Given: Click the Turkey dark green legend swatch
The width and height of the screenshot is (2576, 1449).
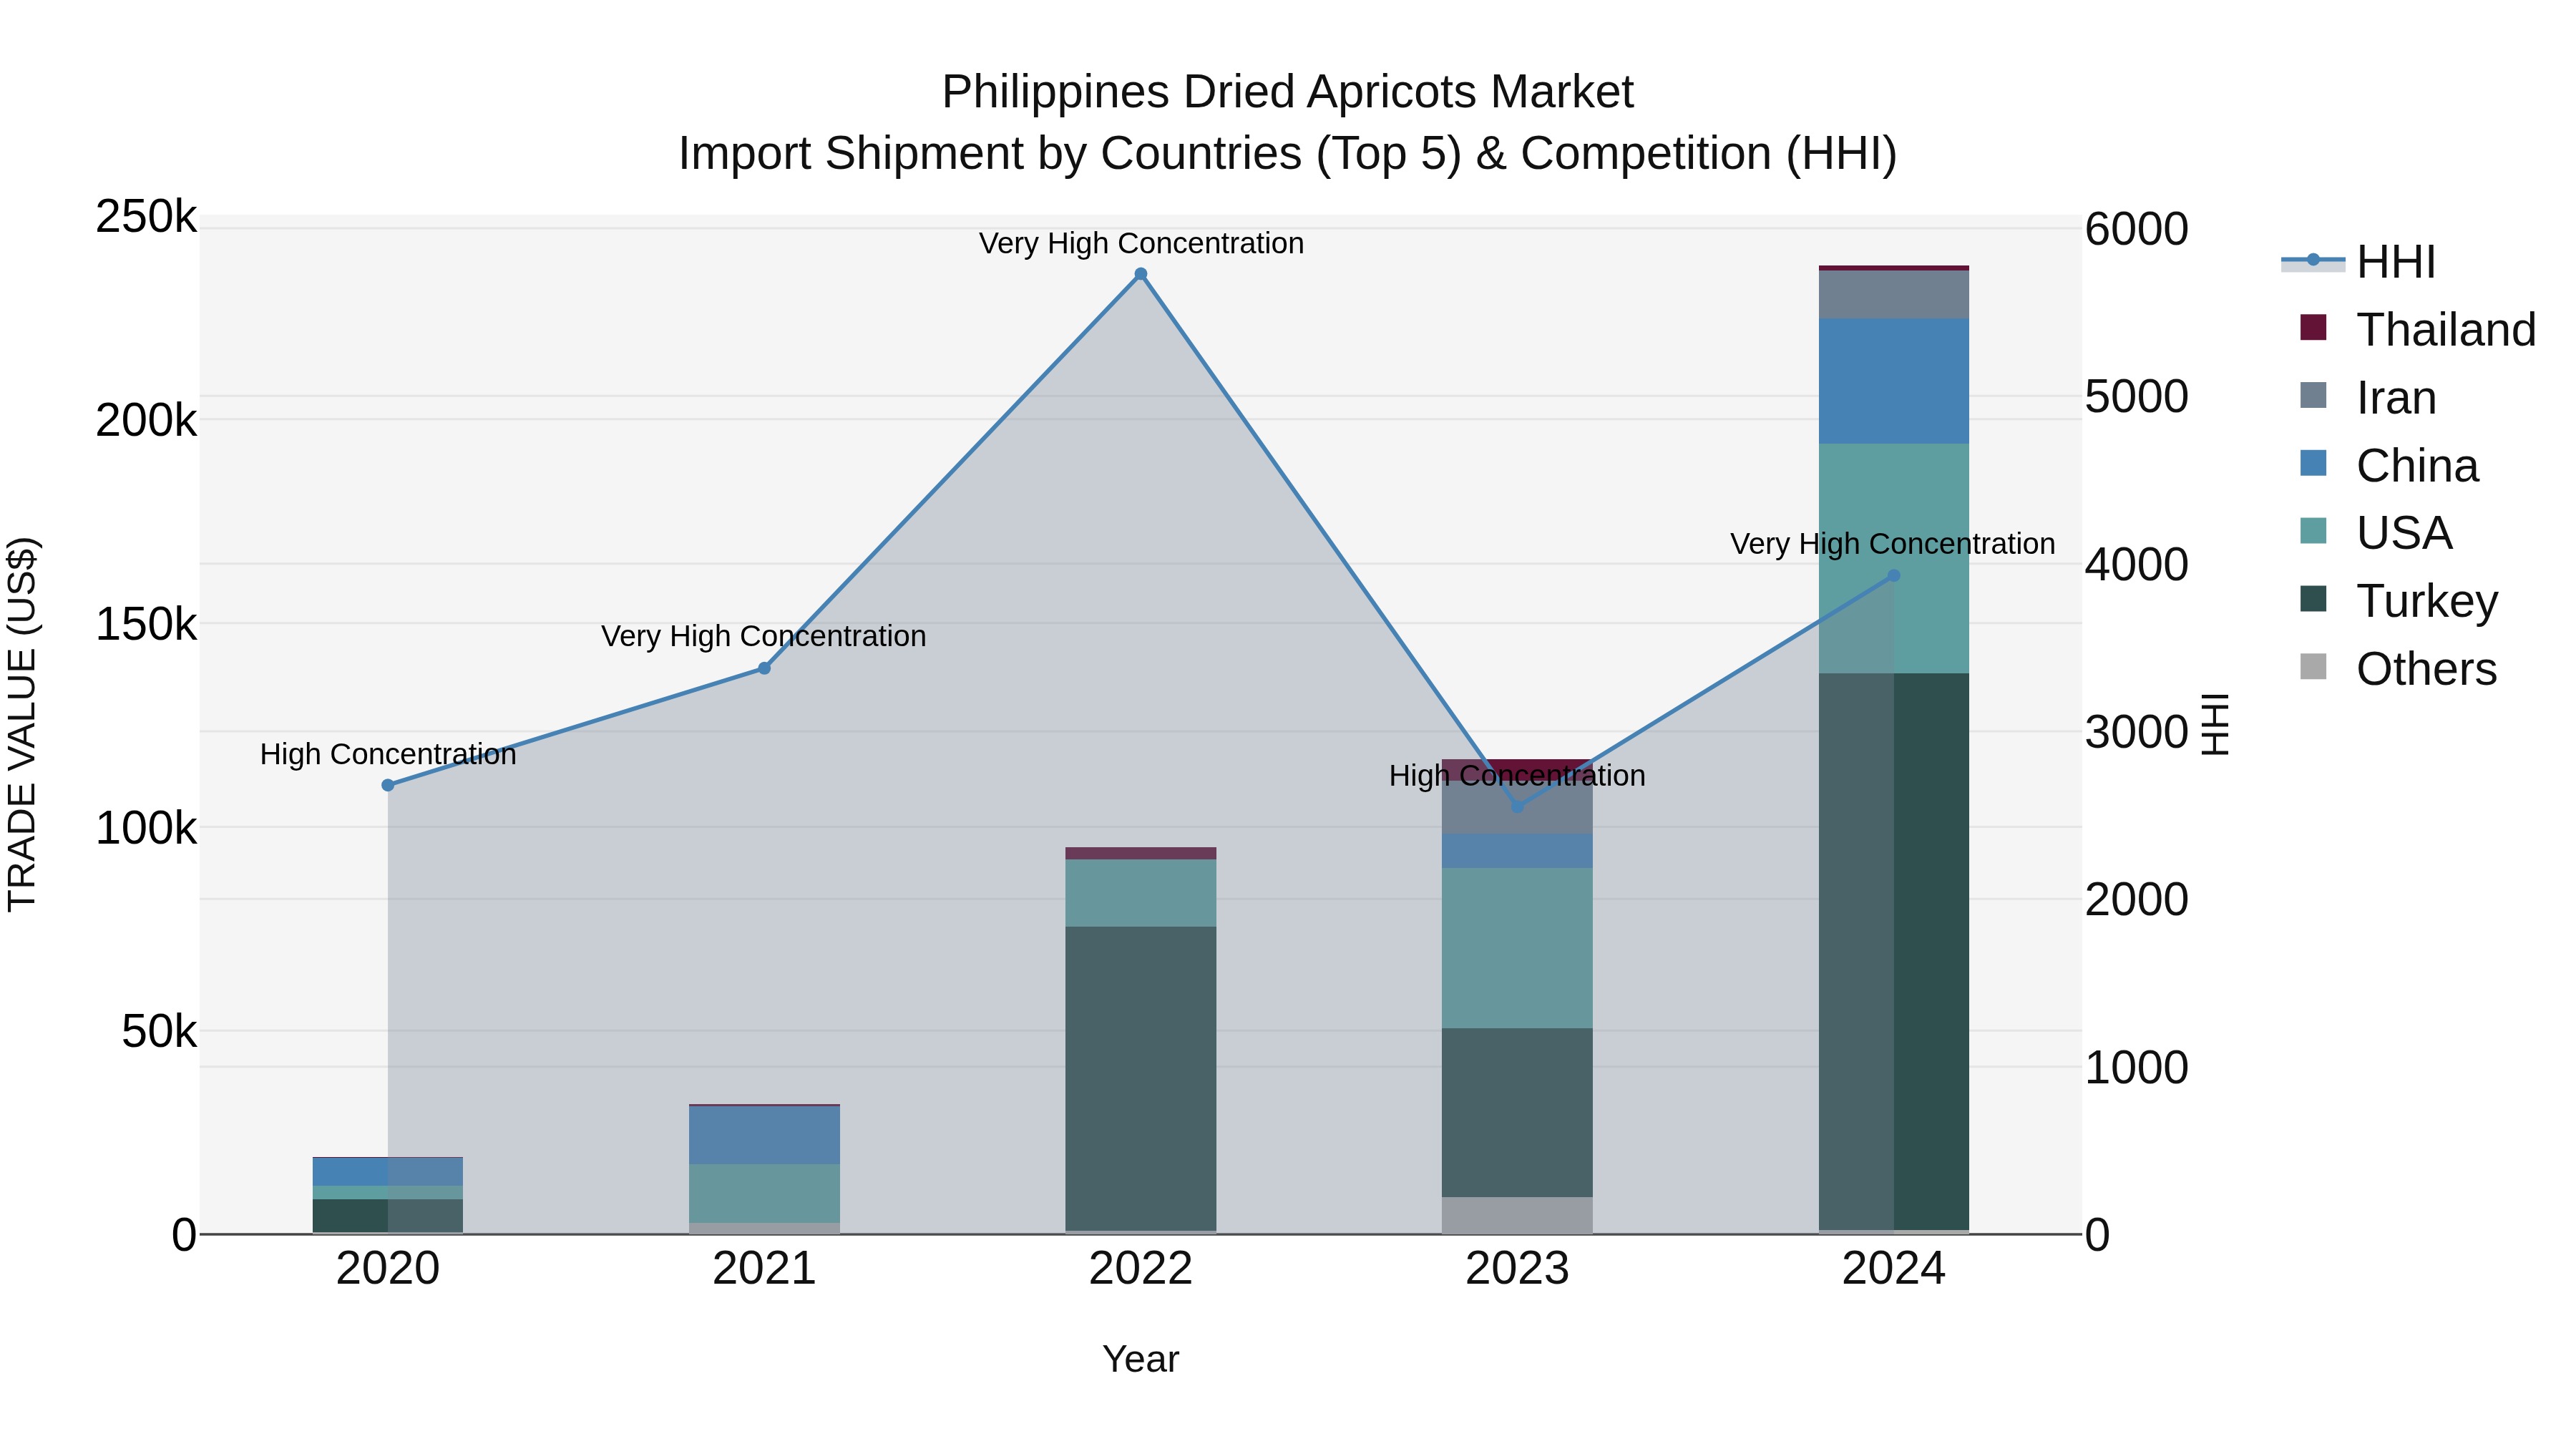Looking at the screenshot, I should pos(2313,598).
